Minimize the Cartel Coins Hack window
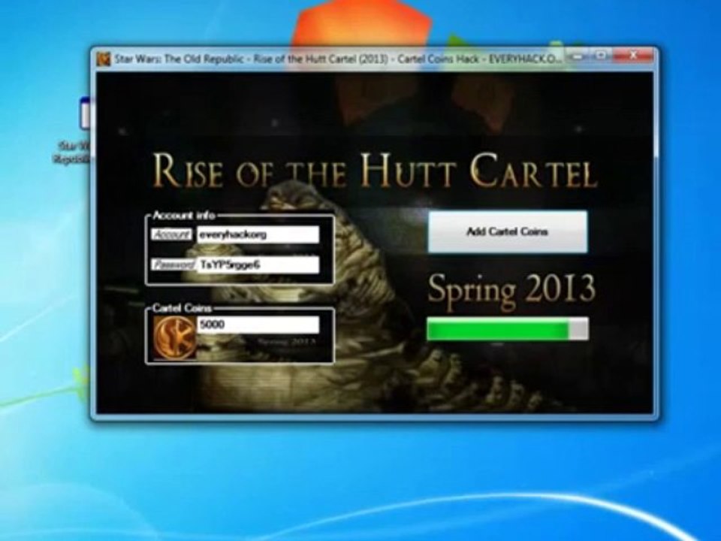The height and width of the screenshot is (541, 721). tap(579, 56)
